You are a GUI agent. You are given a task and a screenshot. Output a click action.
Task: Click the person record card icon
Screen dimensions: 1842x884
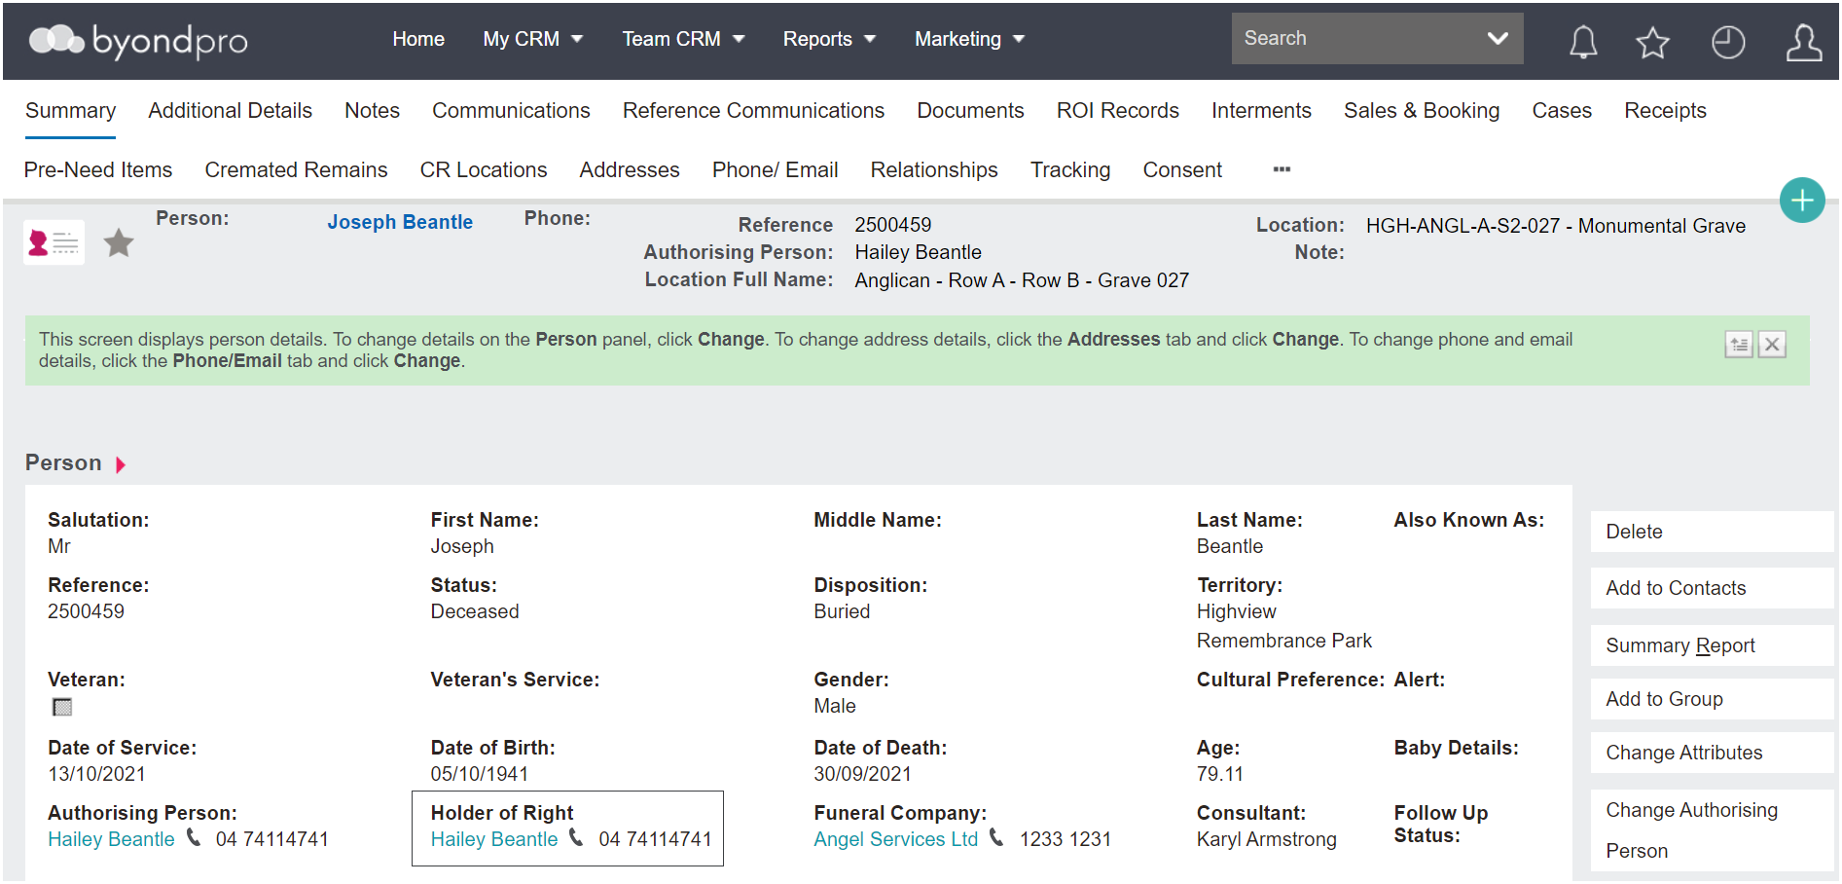pos(54,242)
